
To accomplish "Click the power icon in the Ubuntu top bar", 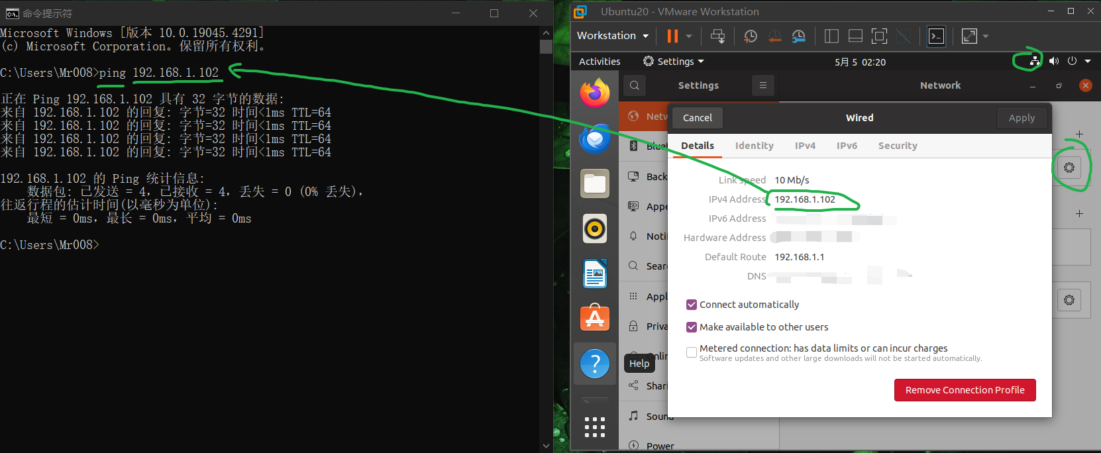I will [x=1072, y=61].
